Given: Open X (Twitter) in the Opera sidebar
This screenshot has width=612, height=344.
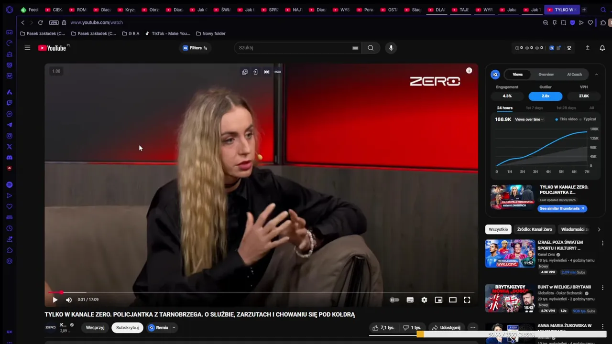Looking at the screenshot, I should (x=9, y=147).
